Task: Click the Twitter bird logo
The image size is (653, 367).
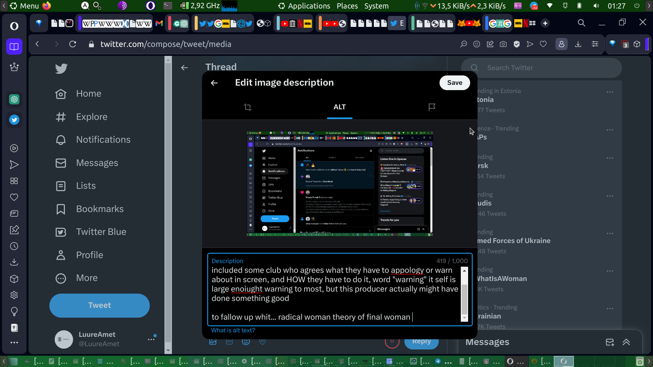Action: point(61,69)
